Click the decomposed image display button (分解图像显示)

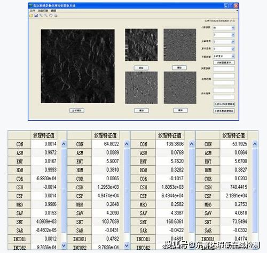click(224, 63)
